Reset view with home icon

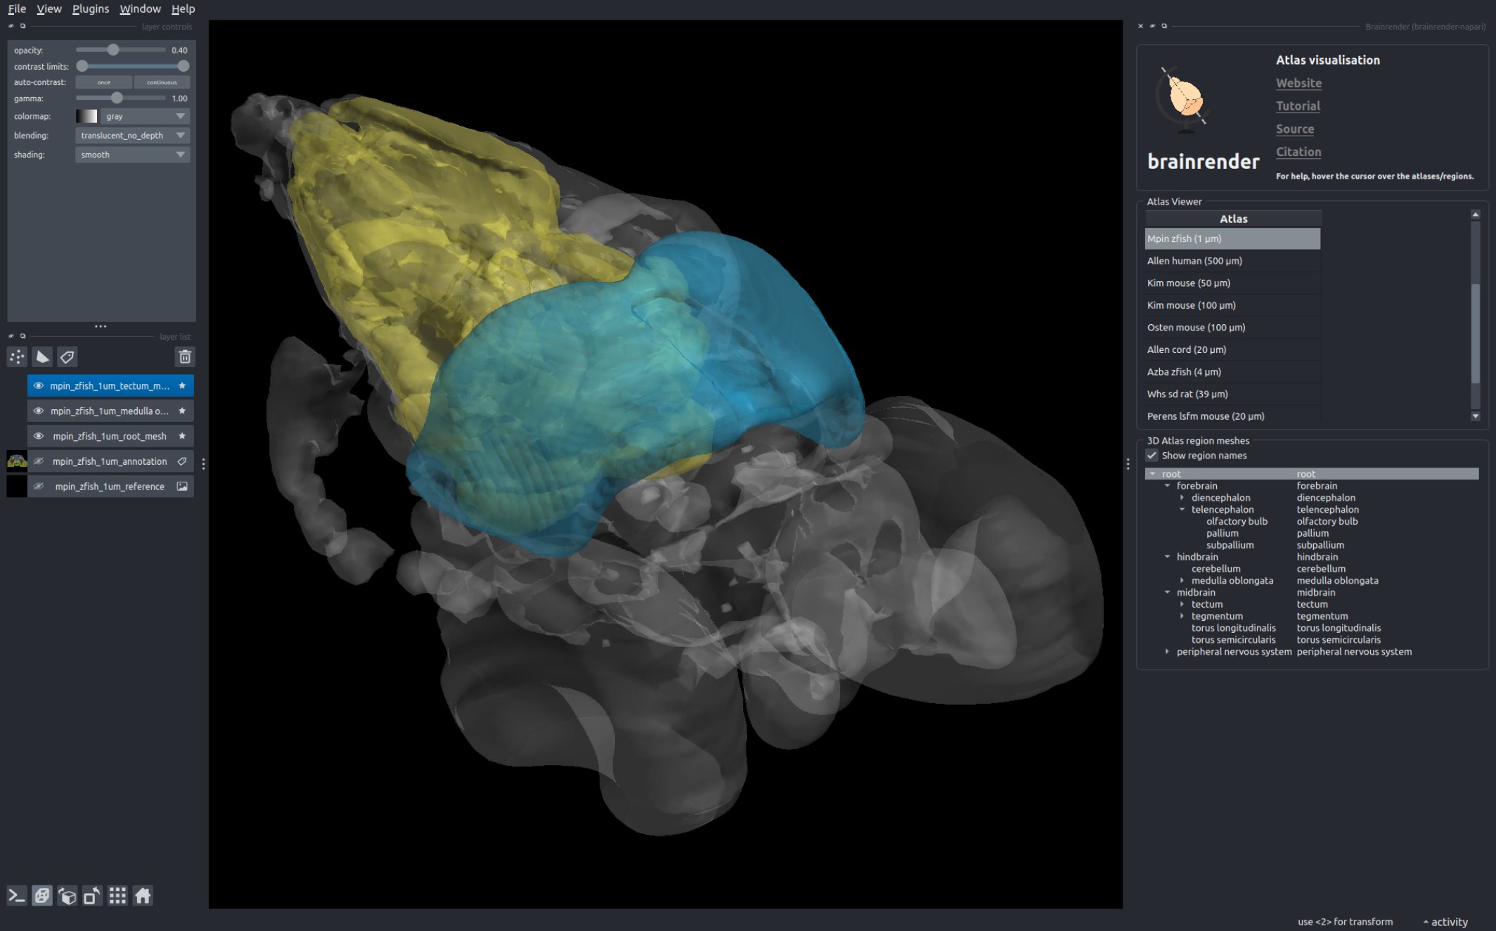tap(143, 896)
